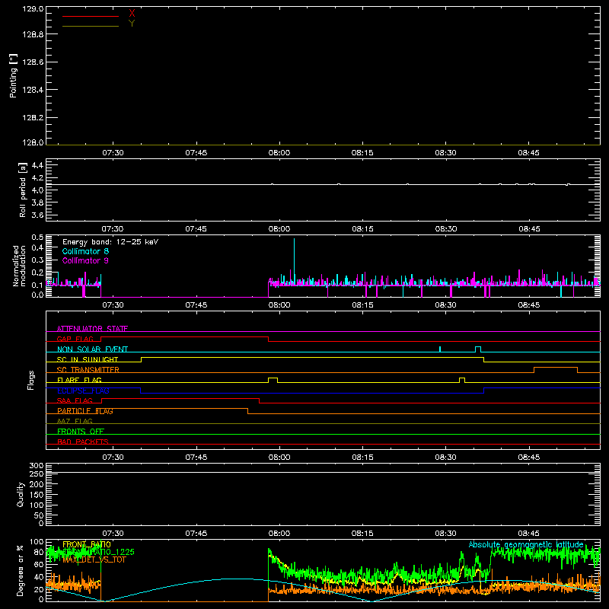Click 07:45 tick under Roll period panel
The width and height of the screenshot is (609, 609).
(196, 229)
